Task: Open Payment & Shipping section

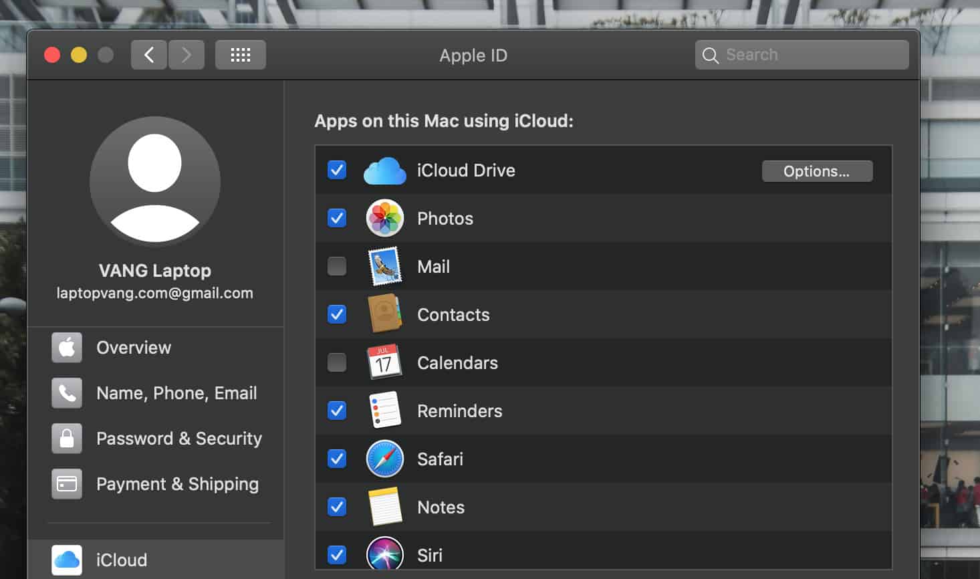Action: point(156,484)
